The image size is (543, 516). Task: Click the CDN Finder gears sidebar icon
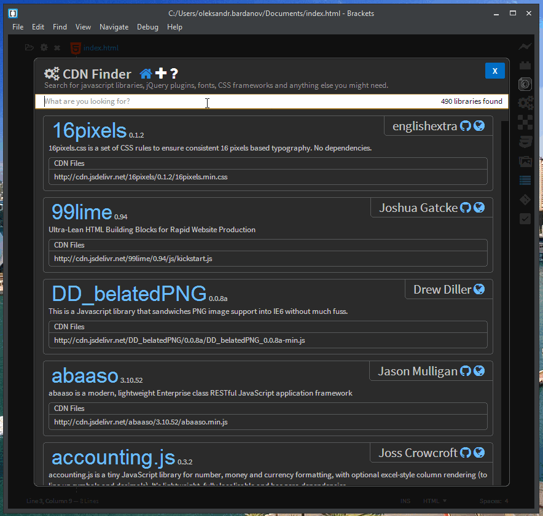click(525, 103)
